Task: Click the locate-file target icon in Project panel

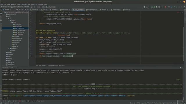Action: tap(17, 10)
